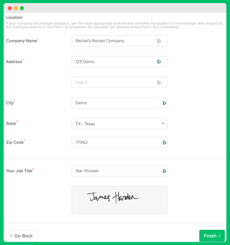Click autofill icon in Zip Code field
The height and width of the screenshot is (245, 230).
(x=164, y=143)
